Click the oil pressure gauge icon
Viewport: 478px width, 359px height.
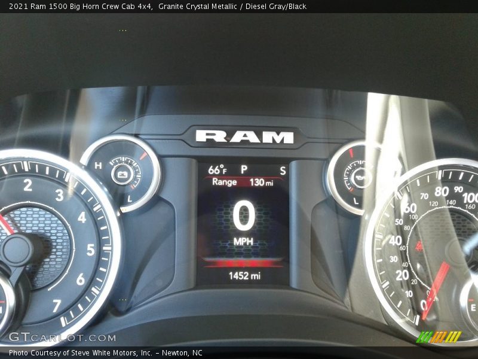[360, 177]
